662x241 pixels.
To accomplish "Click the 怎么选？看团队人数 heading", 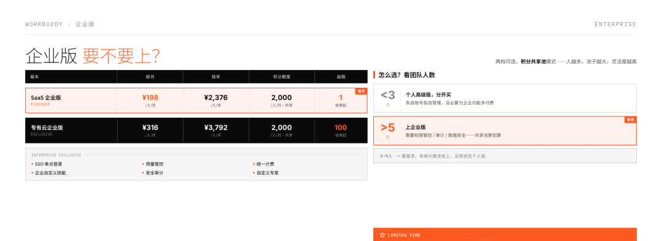I will click(406, 75).
